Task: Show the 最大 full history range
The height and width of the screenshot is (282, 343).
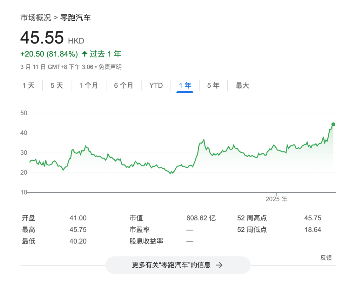Action: click(242, 85)
